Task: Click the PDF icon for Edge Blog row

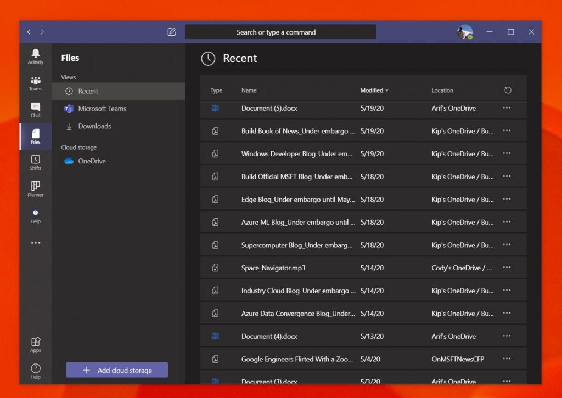Action: (x=215, y=200)
